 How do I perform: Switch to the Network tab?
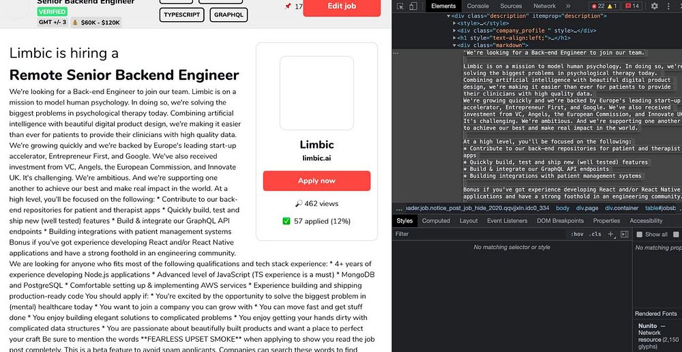544,6
